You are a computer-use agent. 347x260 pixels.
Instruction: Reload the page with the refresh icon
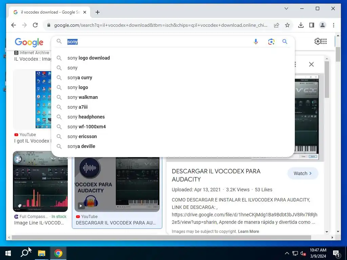(35, 25)
